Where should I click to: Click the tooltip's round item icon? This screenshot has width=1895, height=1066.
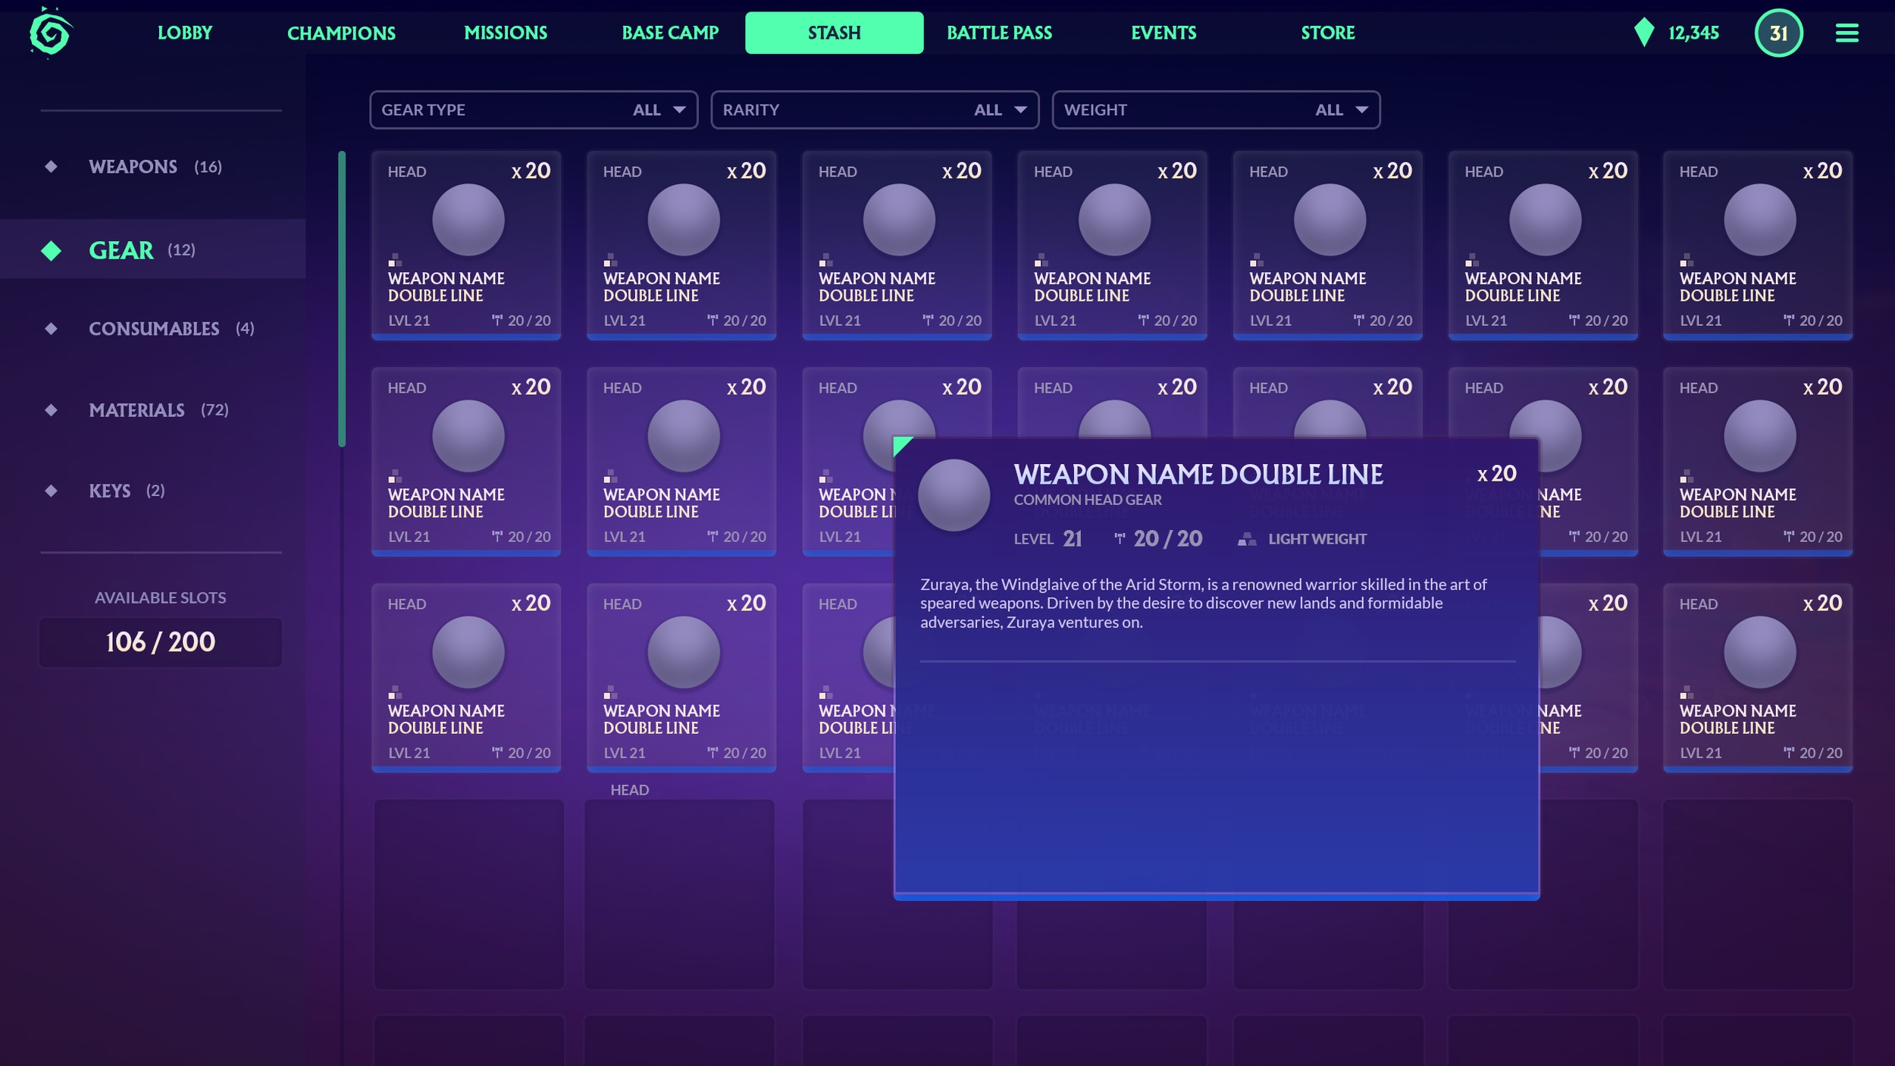coord(954,495)
